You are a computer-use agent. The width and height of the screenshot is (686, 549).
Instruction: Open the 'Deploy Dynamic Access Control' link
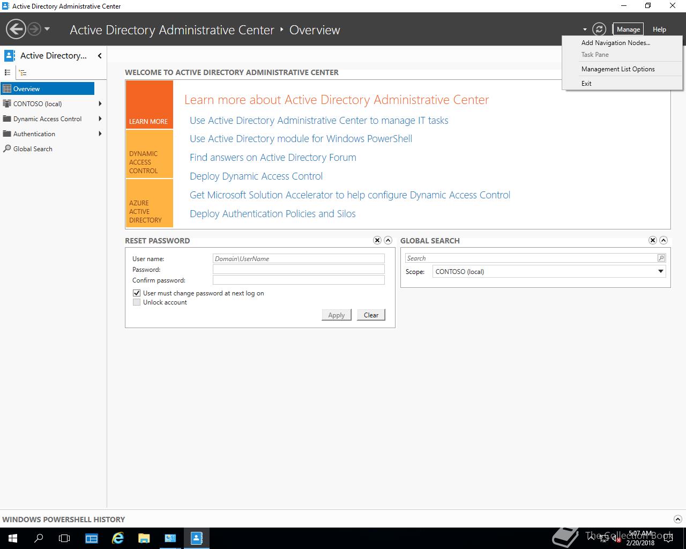tap(256, 176)
